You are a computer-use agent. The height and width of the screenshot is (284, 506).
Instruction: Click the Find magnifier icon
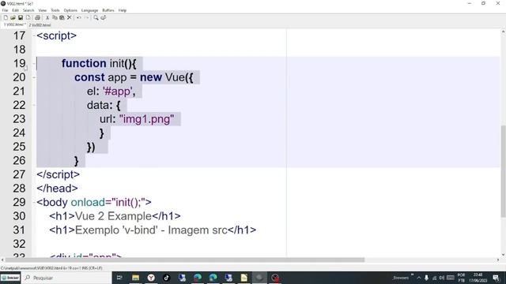point(96,17)
